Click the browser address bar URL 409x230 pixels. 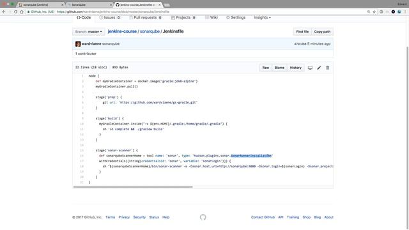click(113, 11)
